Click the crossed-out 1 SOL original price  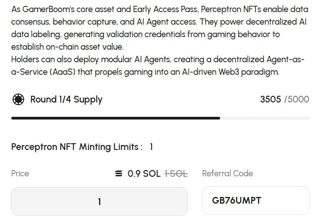(x=176, y=174)
